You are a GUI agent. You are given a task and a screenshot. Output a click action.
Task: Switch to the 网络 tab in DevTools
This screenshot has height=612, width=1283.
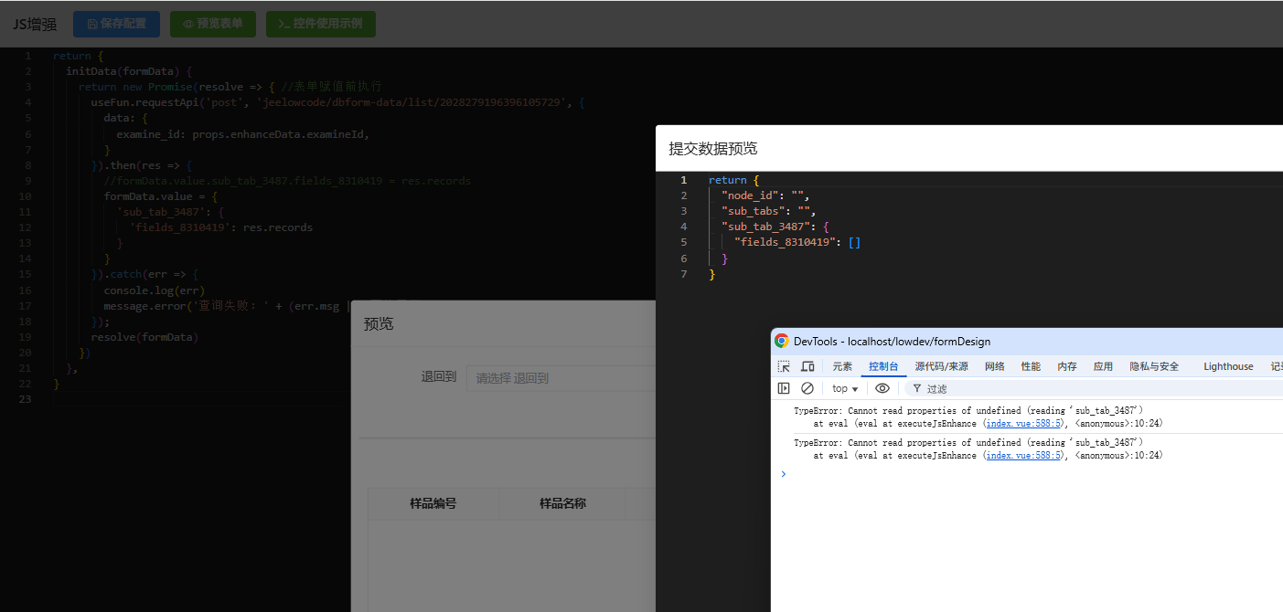pyautogui.click(x=995, y=366)
